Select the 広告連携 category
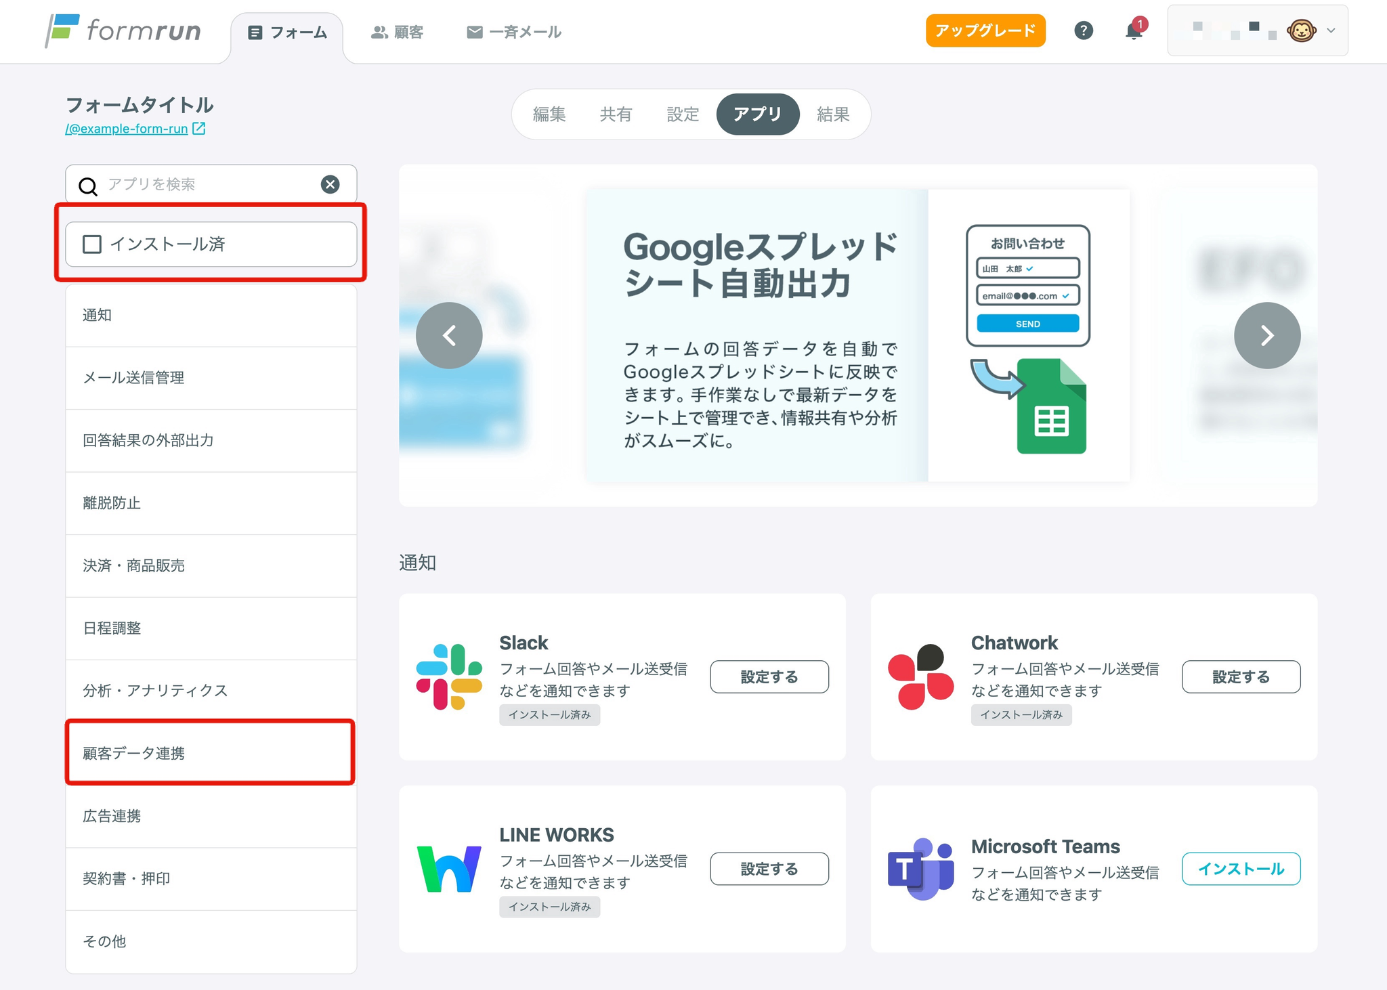Image resolution: width=1387 pixels, height=990 pixels. coord(211,816)
